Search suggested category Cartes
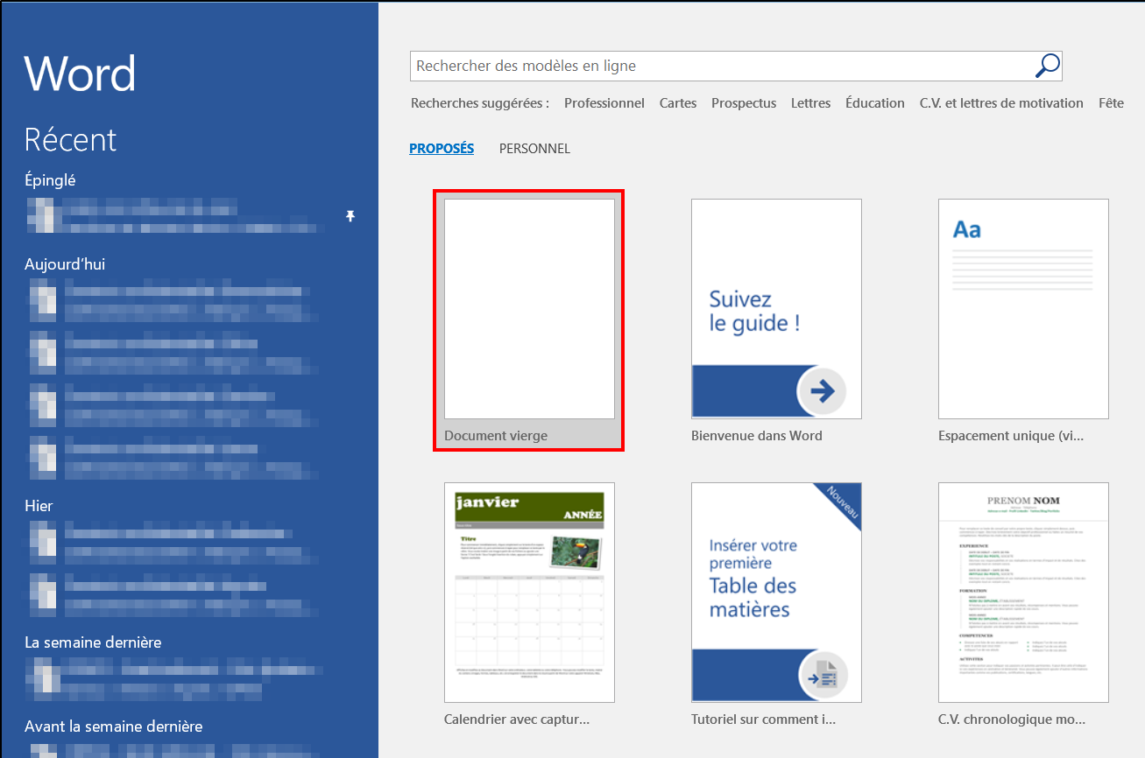This screenshot has width=1145, height=758. point(678,103)
